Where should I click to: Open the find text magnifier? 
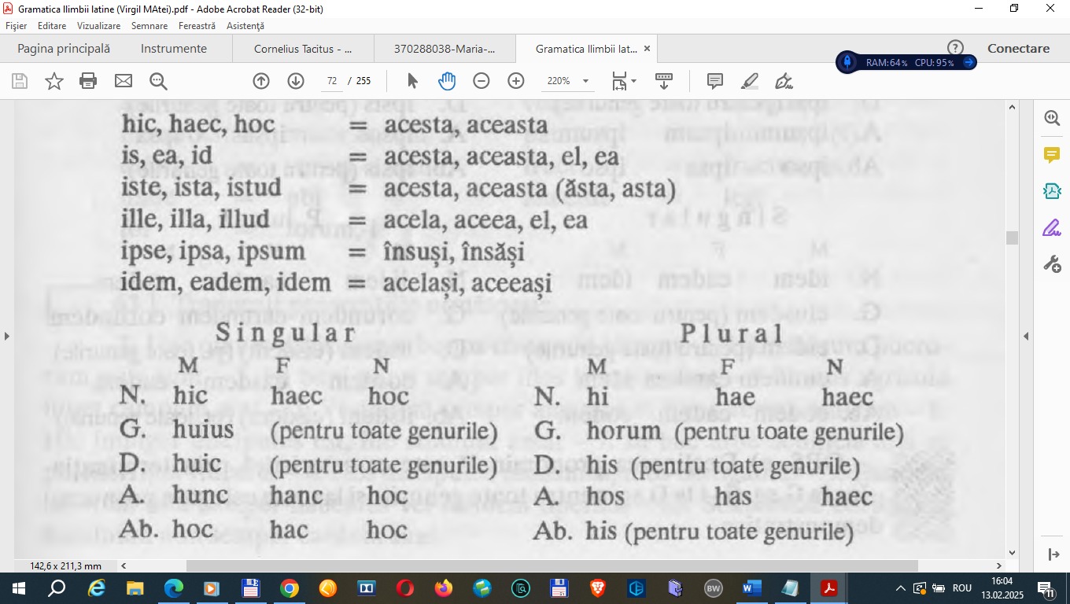[158, 81]
